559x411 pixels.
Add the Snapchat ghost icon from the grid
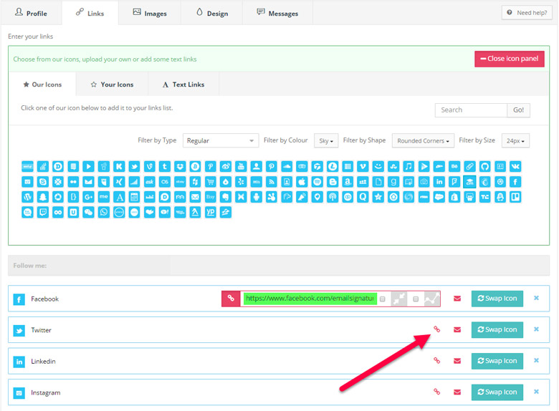point(43,197)
